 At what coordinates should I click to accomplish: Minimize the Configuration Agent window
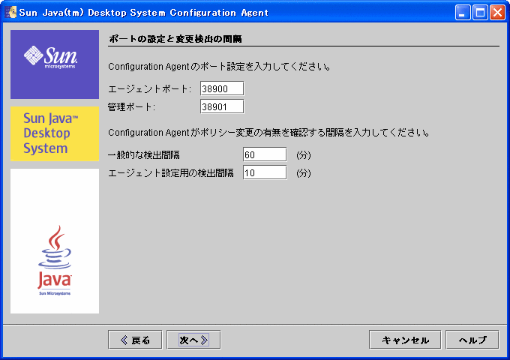(463, 13)
